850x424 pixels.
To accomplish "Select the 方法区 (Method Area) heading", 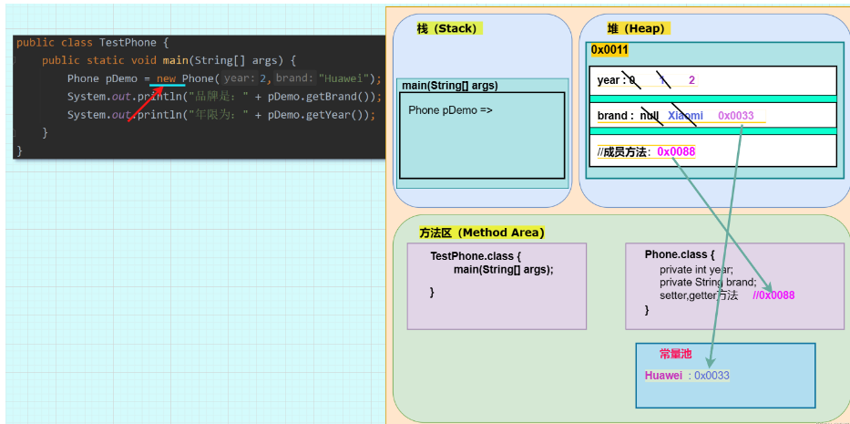I will (482, 233).
